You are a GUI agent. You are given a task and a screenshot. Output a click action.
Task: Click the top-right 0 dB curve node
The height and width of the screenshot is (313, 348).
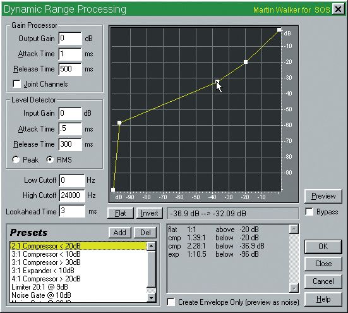tap(279, 30)
